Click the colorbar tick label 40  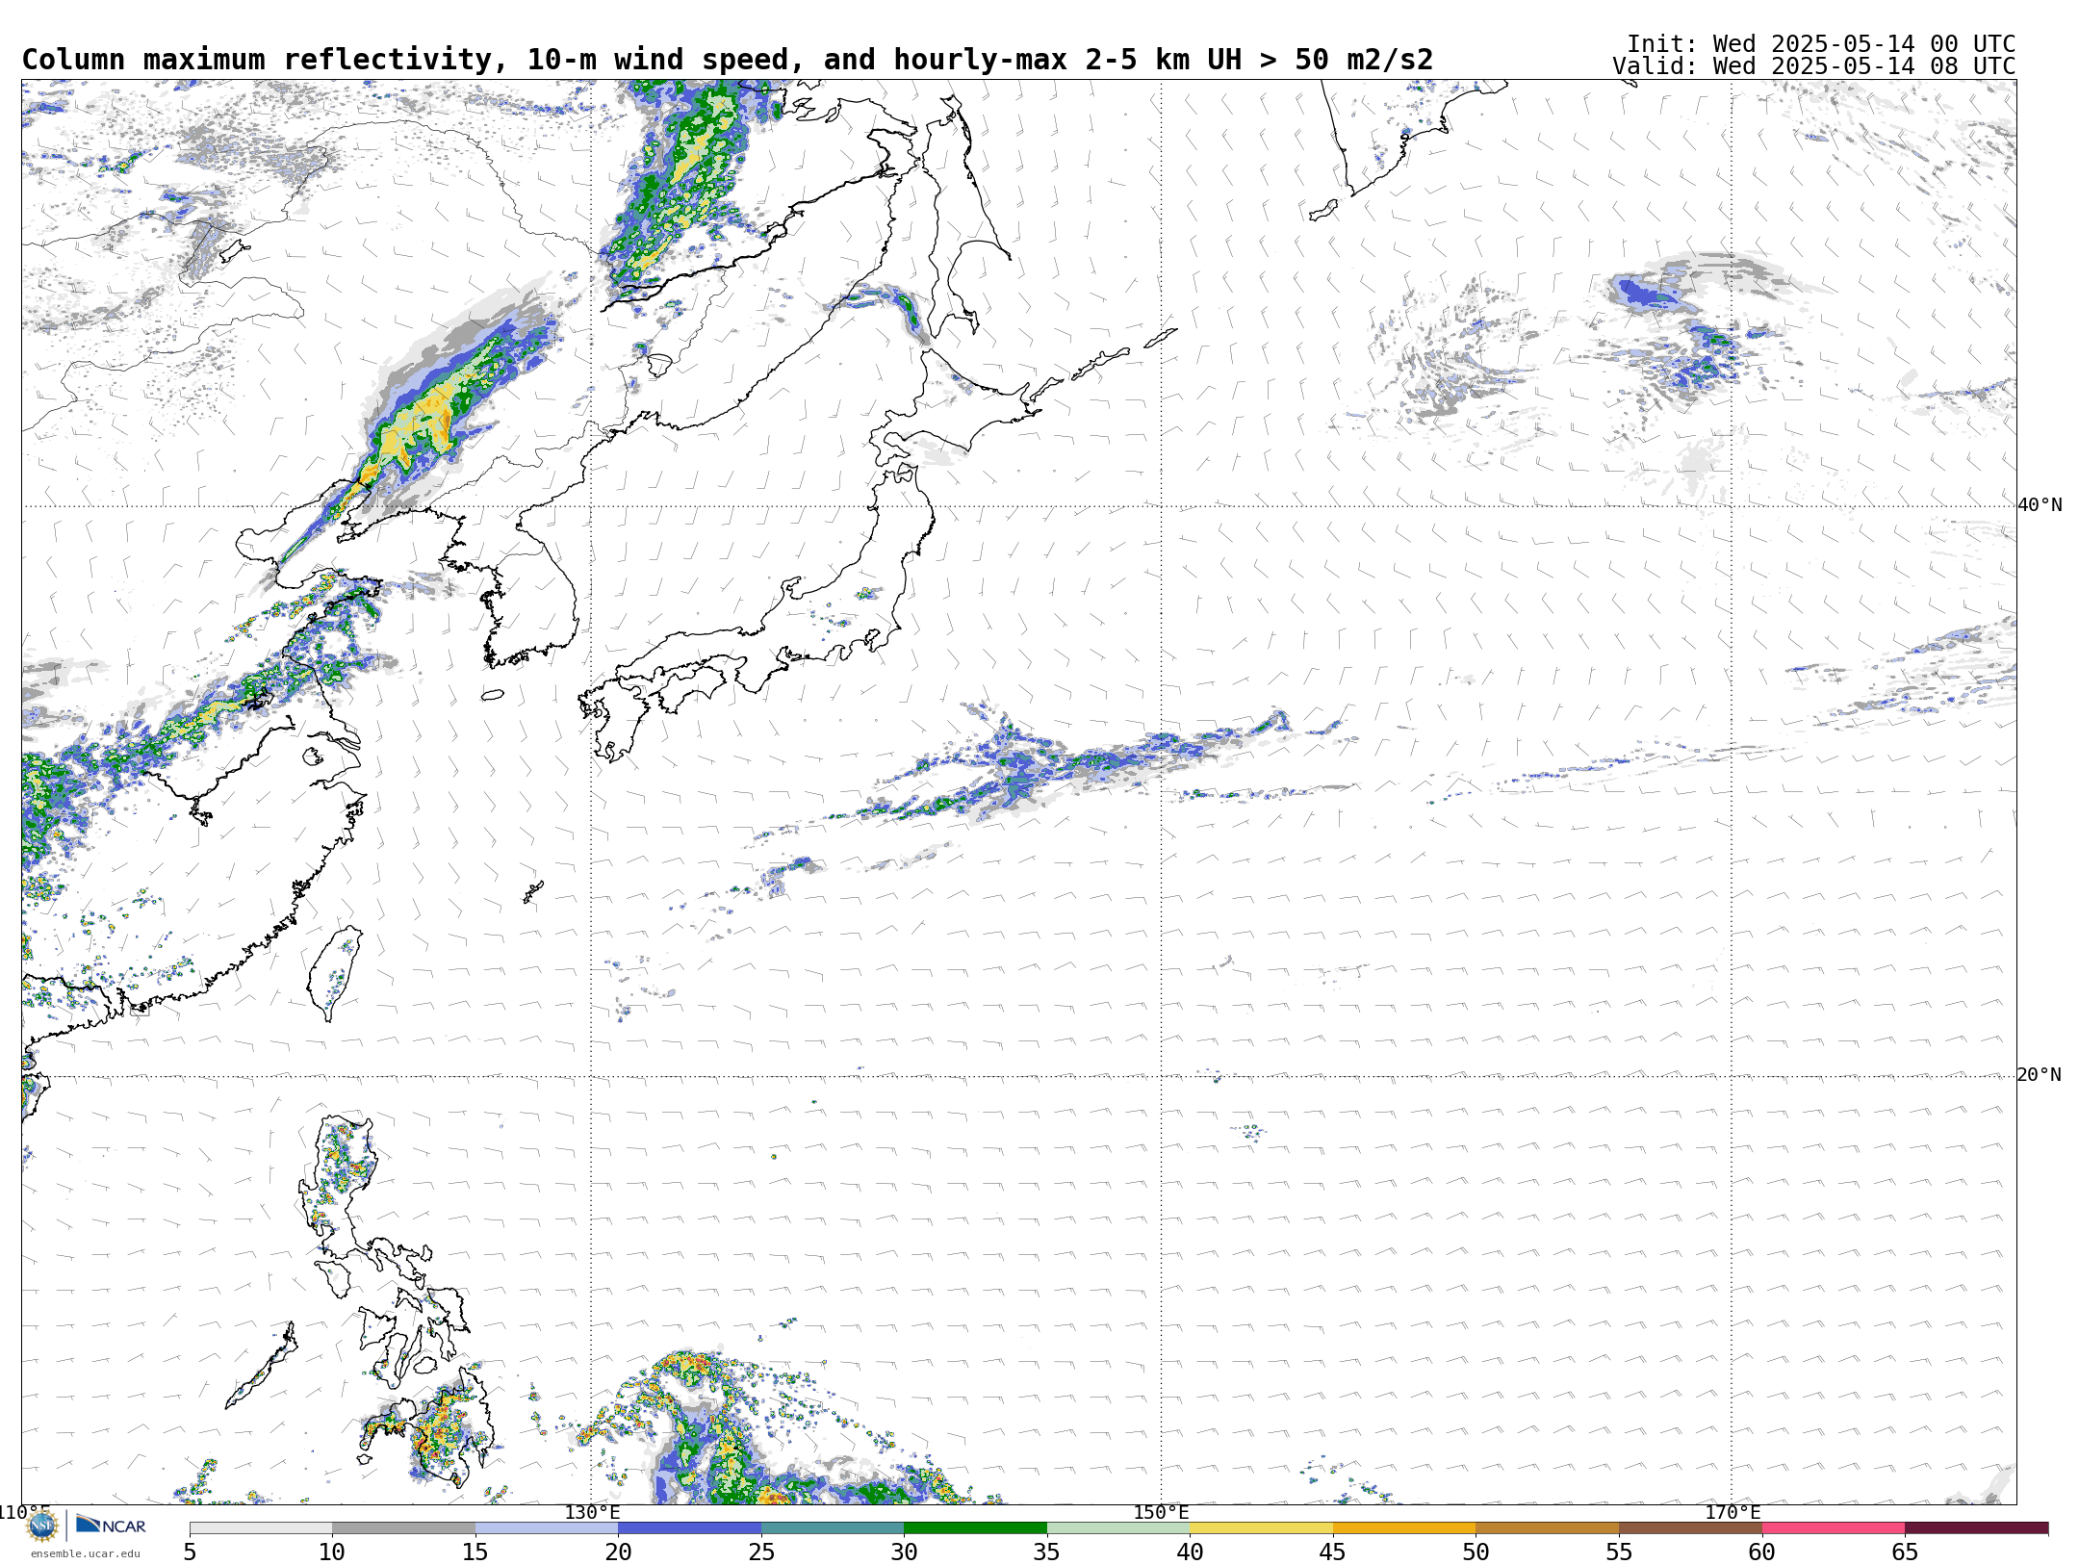pos(1190,1552)
